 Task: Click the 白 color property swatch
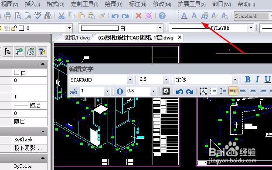(17, 72)
